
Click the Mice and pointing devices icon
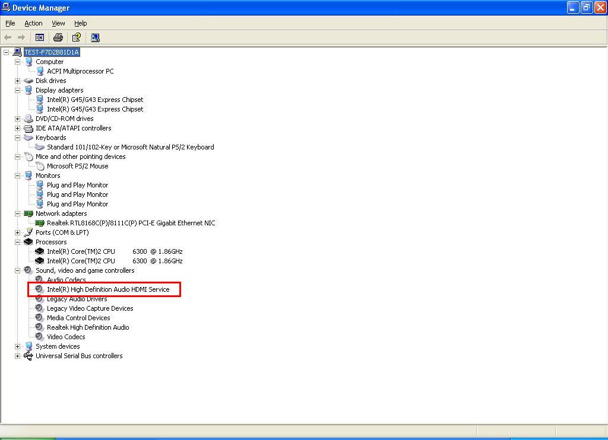pyautogui.click(x=28, y=157)
